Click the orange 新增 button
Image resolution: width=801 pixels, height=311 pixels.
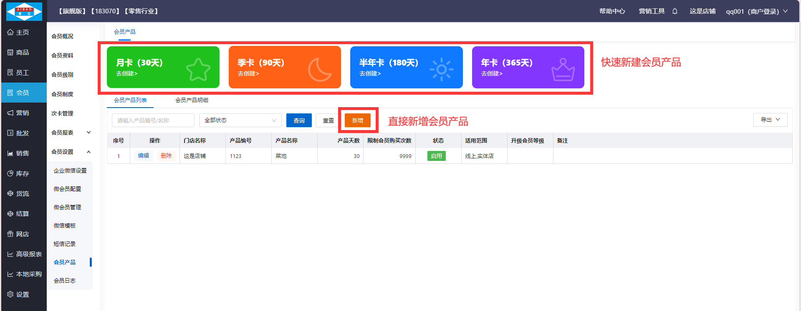click(357, 120)
